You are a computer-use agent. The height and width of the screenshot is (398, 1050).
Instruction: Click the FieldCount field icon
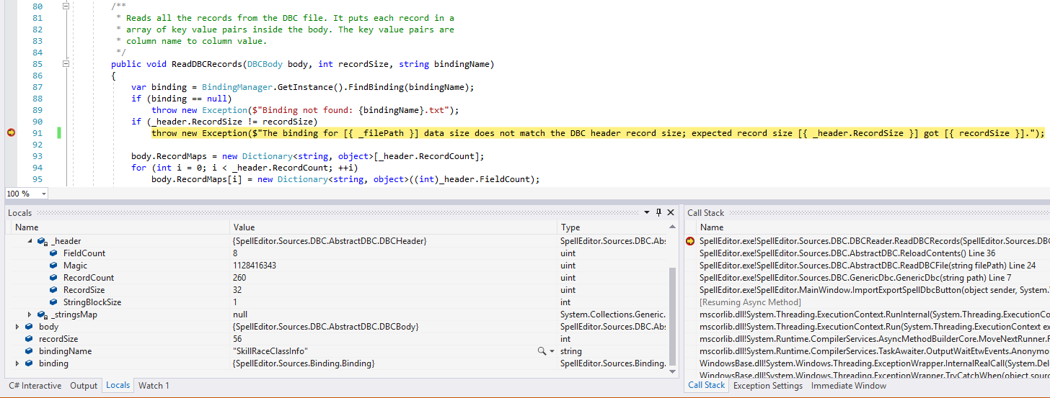(53, 253)
